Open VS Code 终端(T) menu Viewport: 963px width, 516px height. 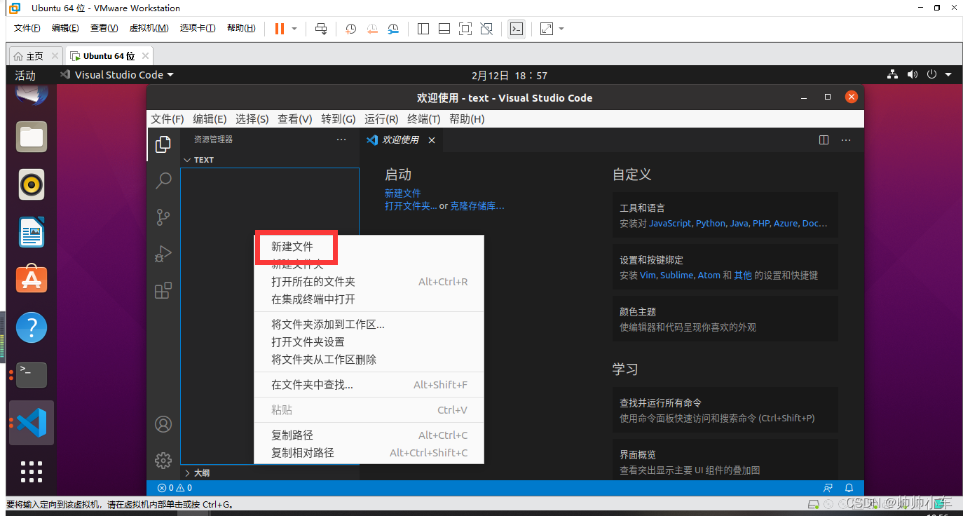424,119
